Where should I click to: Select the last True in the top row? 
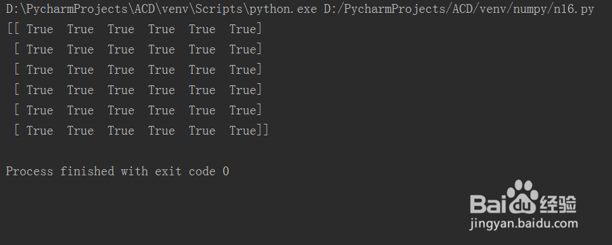[243, 29]
